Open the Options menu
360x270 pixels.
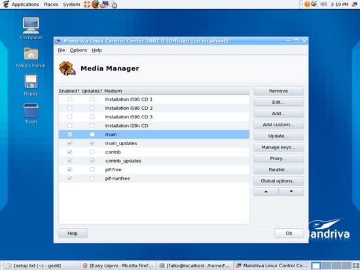click(79, 50)
